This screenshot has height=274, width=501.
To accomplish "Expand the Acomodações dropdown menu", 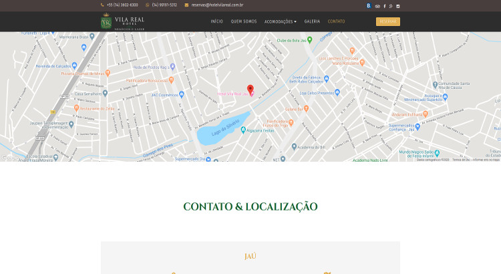I will coord(280,22).
